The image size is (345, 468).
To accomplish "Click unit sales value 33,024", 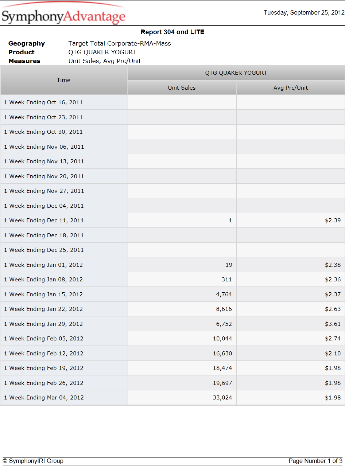I will coord(222,398).
